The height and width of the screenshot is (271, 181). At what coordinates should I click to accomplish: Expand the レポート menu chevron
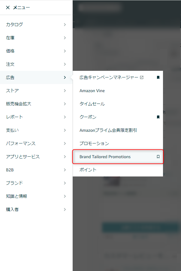[65, 117]
